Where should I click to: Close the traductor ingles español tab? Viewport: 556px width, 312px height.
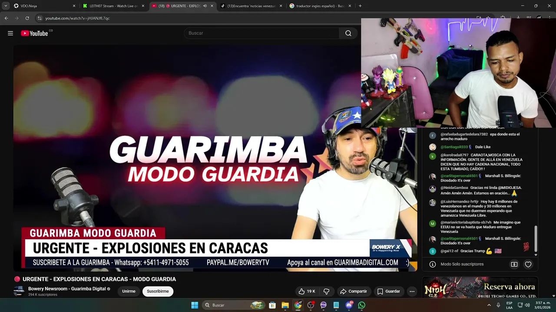tap(350, 6)
